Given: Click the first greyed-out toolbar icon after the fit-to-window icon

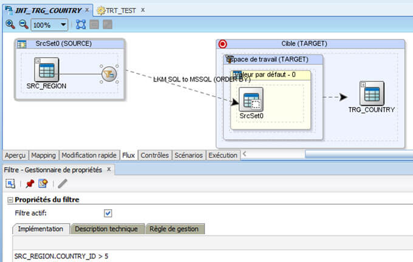Looking at the screenshot, I should click(94, 24).
